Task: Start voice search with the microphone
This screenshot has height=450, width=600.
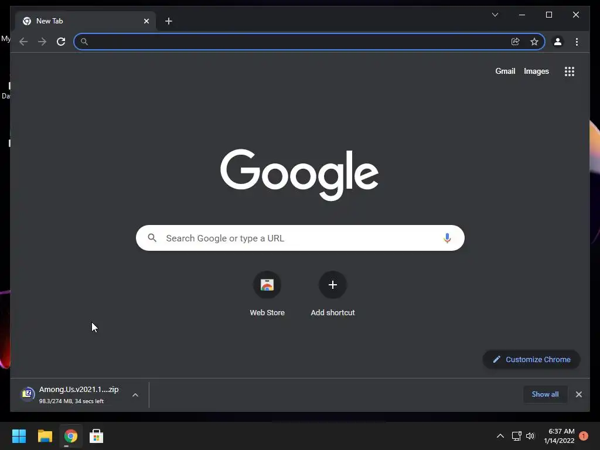Action: tap(447, 238)
